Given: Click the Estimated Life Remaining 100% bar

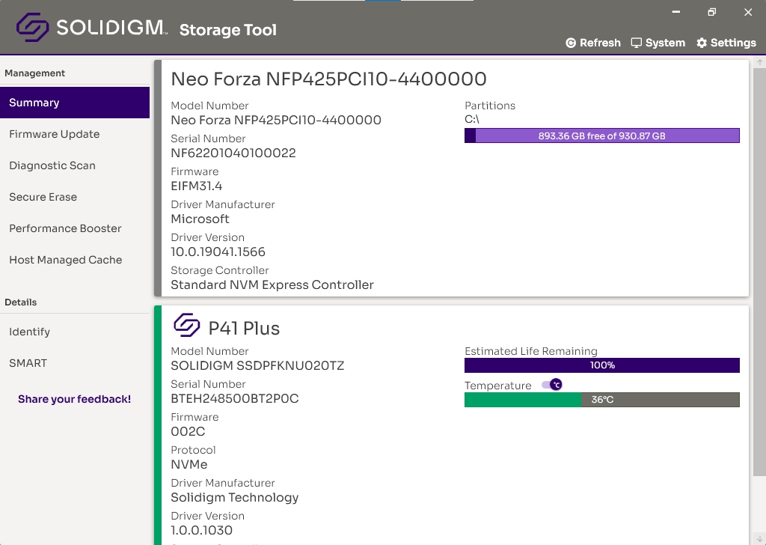Looking at the screenshot, I should (602, 365).
